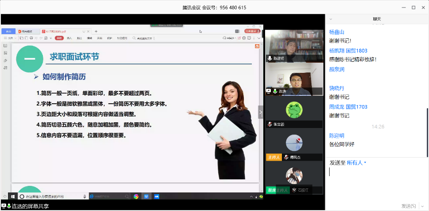Open the 插入 menu in the PDF reader

(x=69, y=38)
